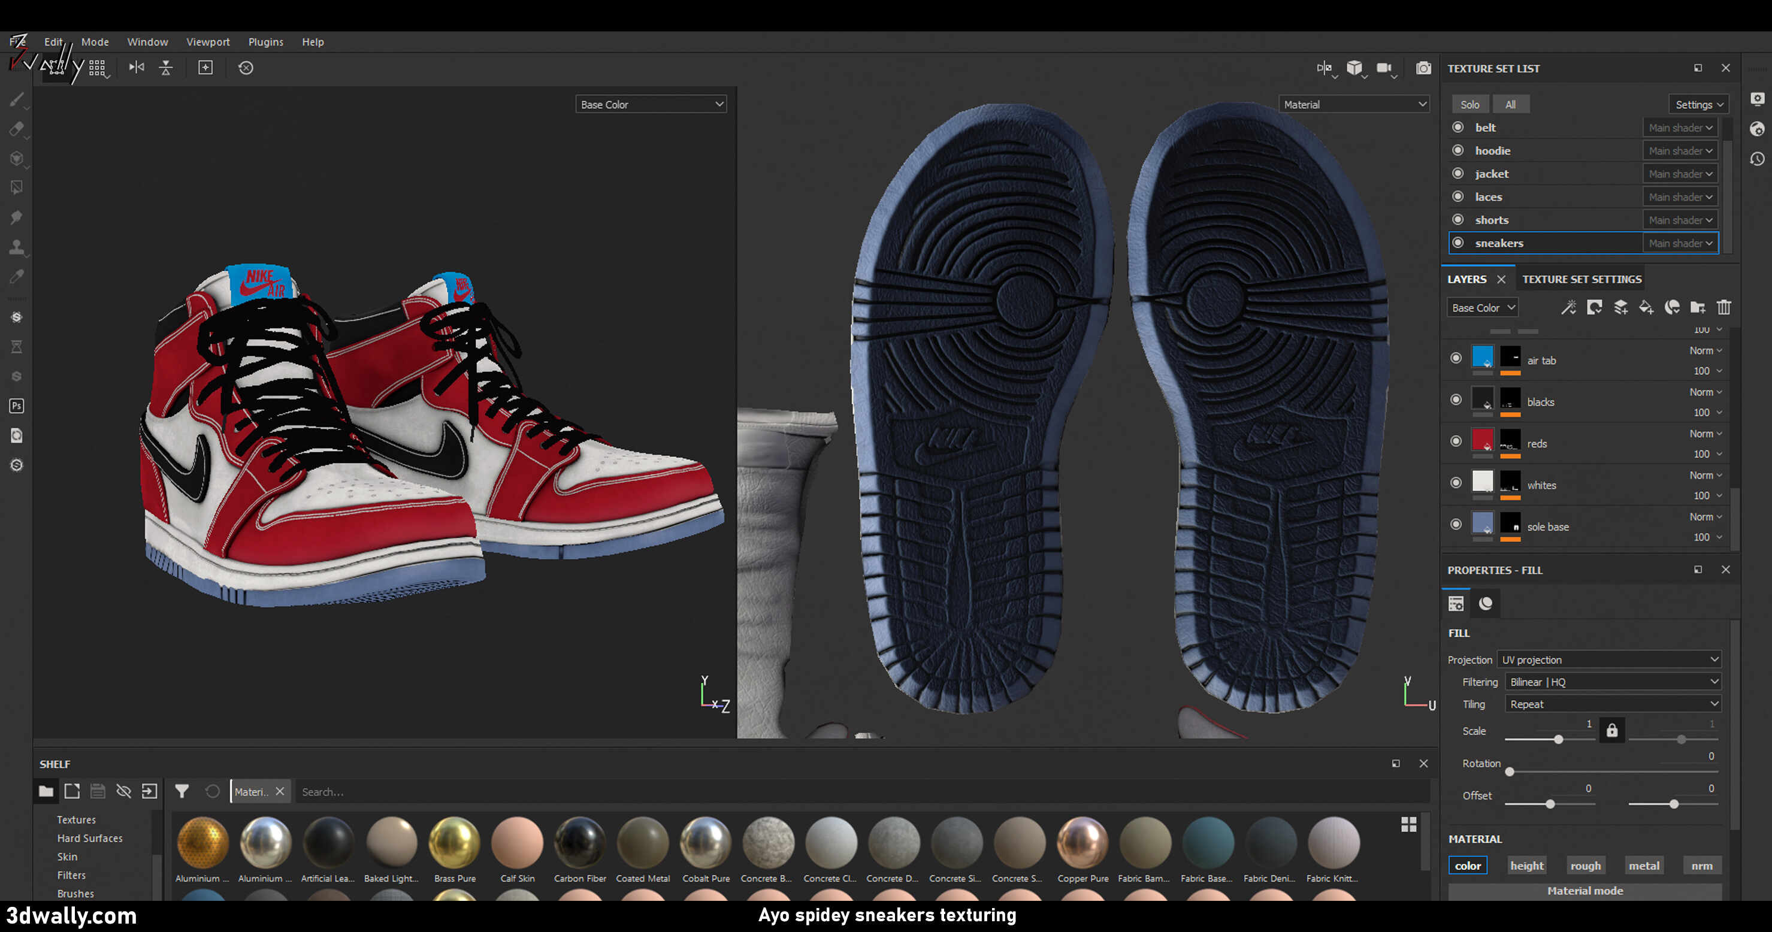Screen dimensions: 1772x932
Task: Select the Polygon Fill tool
Action: (x=17, y=187)
